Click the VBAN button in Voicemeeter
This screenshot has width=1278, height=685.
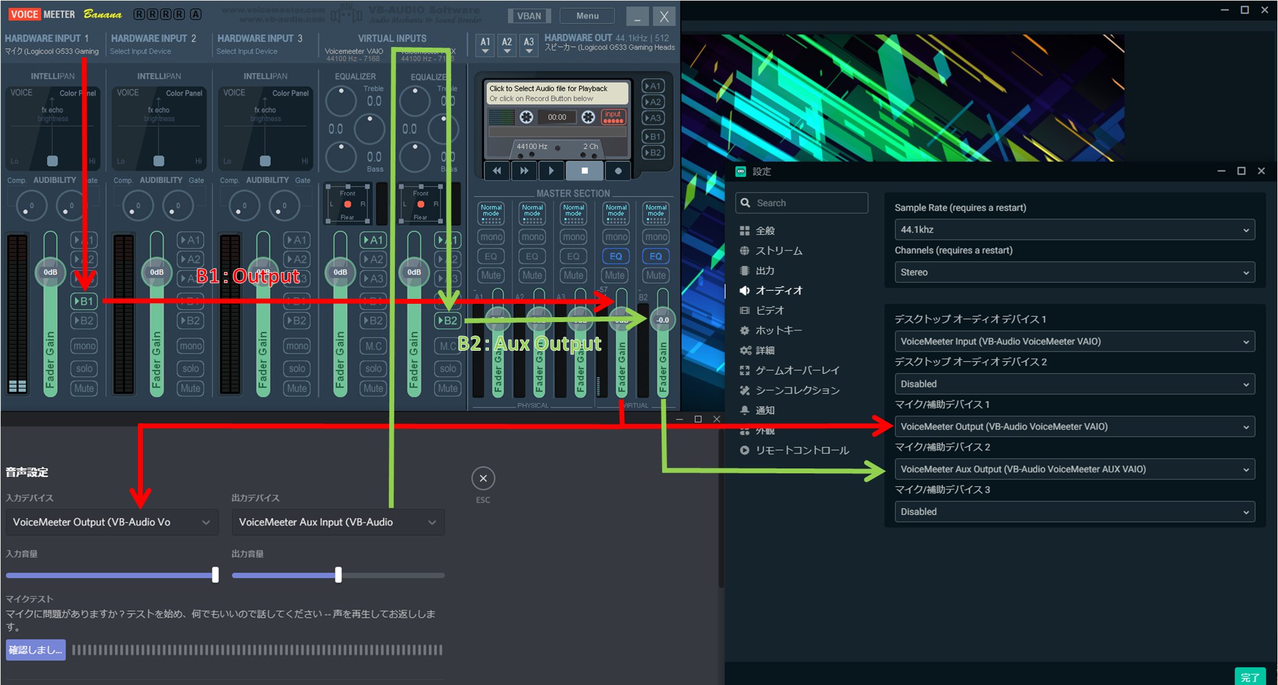529,15
